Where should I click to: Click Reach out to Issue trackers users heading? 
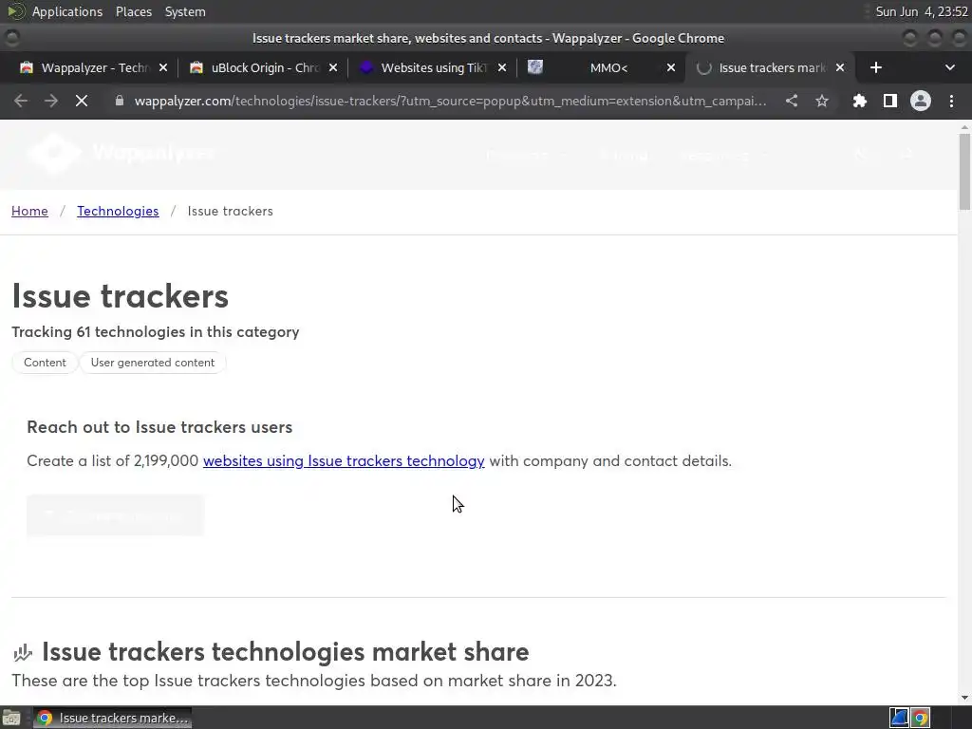[159, 427]
